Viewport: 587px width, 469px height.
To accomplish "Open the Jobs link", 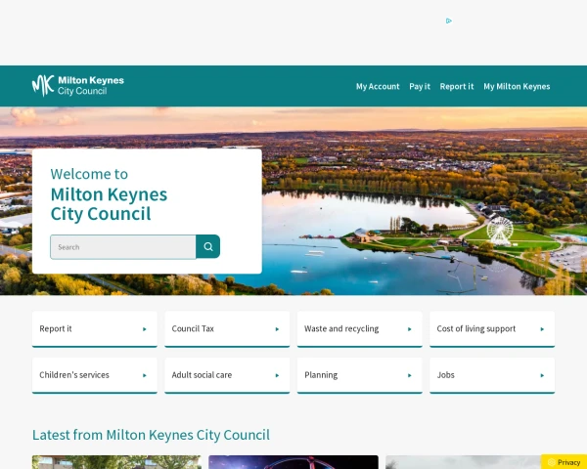I will 445,375.
